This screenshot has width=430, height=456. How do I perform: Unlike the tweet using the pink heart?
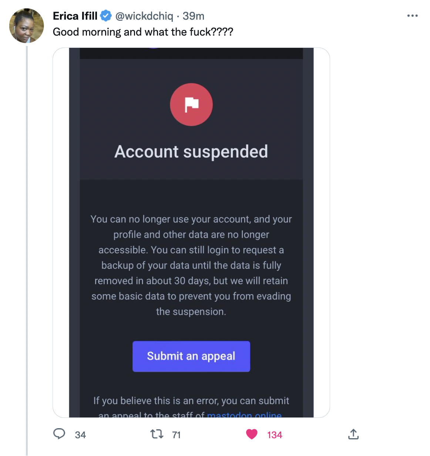[x=252, y=434]
